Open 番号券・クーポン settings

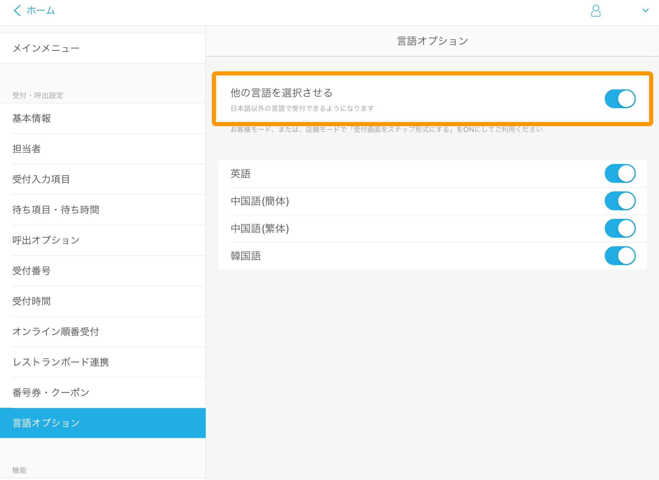(x=103, y=393)
